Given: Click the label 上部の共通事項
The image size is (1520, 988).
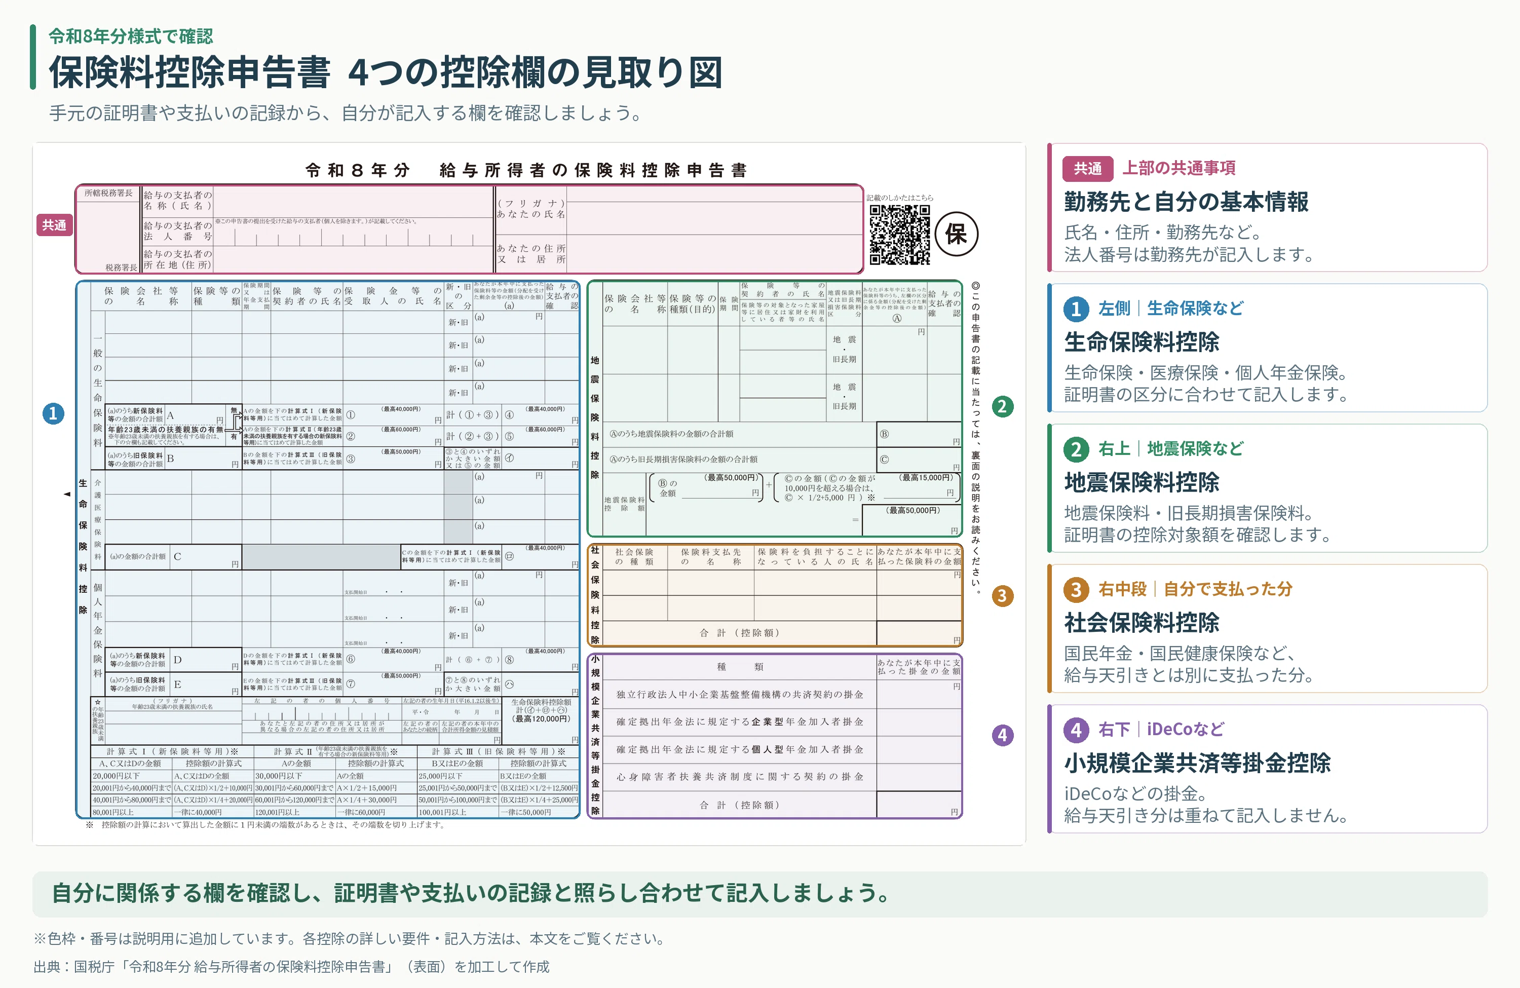Looking at the screenshot, I should [1179, 168].
